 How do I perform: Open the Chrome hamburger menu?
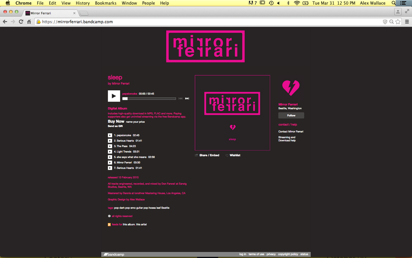click(x=407, y=21)
